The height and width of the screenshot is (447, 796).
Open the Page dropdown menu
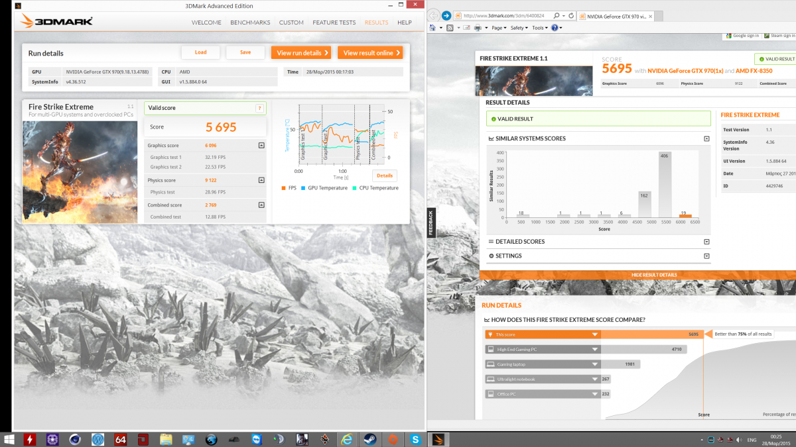point(499,28)
